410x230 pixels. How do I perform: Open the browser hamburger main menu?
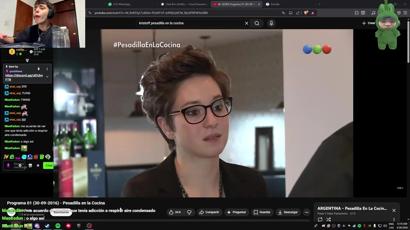[406, 13]
